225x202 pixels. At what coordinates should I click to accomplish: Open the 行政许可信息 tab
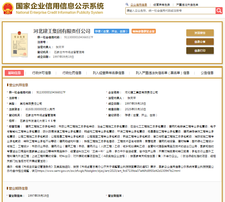[42, 73]
